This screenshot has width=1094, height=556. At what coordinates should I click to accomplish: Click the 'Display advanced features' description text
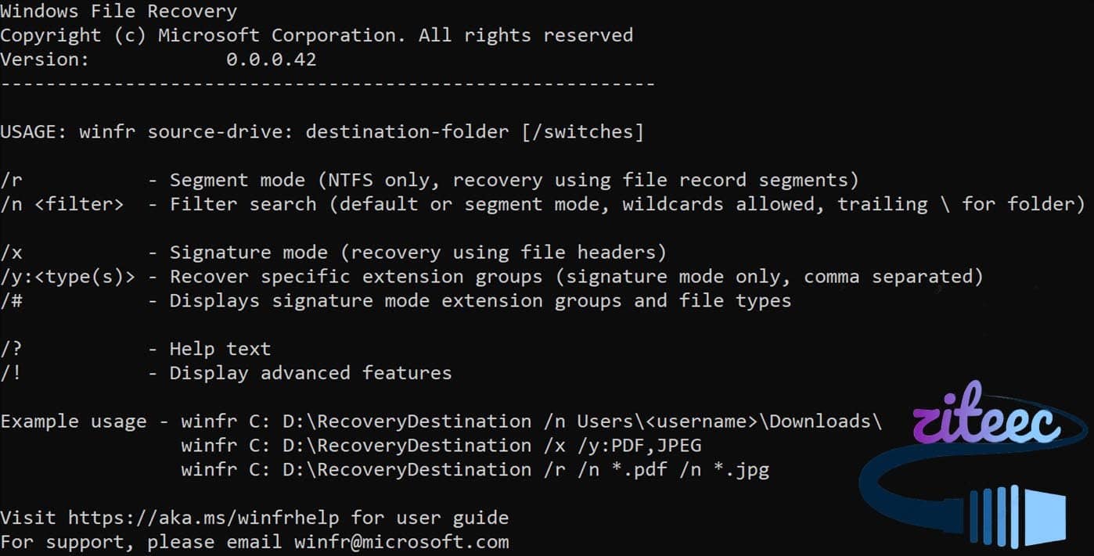coord(310,373)
